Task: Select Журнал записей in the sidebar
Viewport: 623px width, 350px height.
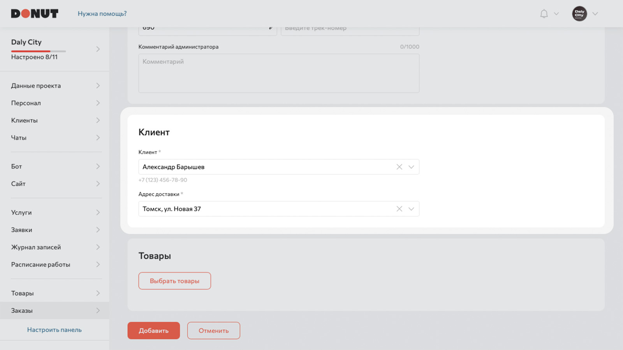Action: (55, 247)
